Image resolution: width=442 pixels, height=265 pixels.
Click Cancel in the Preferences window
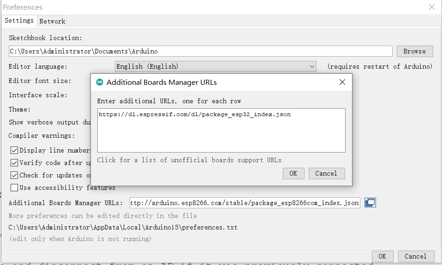[416, 256]
